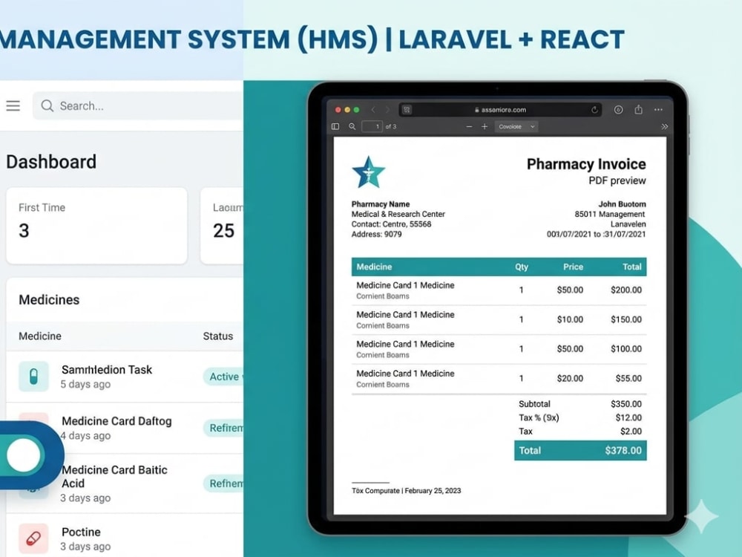
Task: Open the Samrhledion Task medicine row
Action: [125, 377]
